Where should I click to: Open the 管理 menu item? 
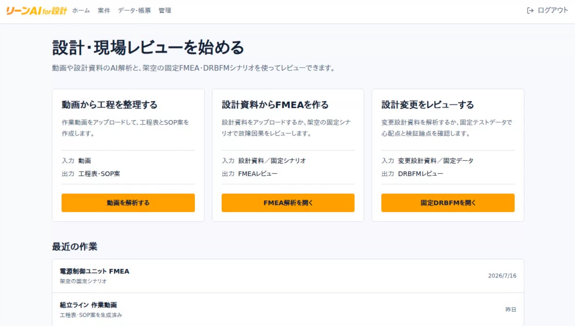[165, 11]
